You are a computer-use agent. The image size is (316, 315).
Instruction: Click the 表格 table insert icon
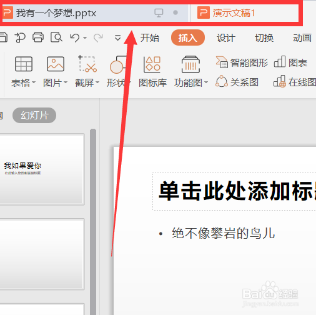tap(24, 64)
